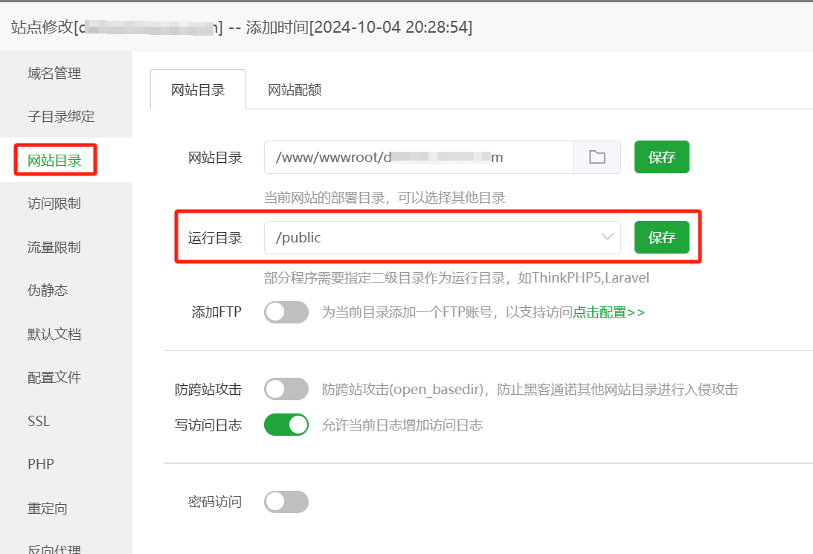Open 域名管理 in the sidebar
The width and height of the screenshot is (813, 554).
pyautogui.click(x=54, y=73)
